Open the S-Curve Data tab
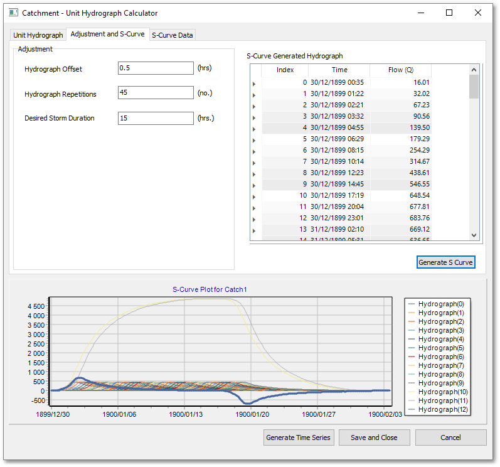The width and height of the screenshot is (500, 467). 172,35
